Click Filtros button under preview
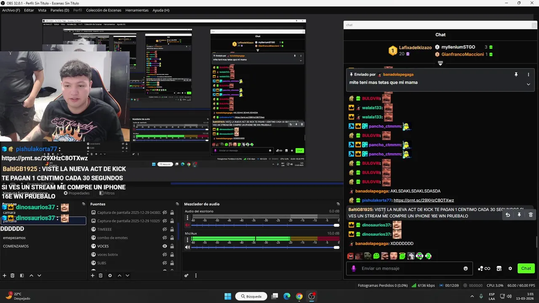Viewport: 539px width, 303px height. [107, 193]
